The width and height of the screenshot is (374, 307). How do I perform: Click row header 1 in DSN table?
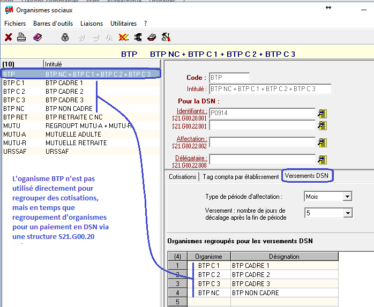coord(177,266)
